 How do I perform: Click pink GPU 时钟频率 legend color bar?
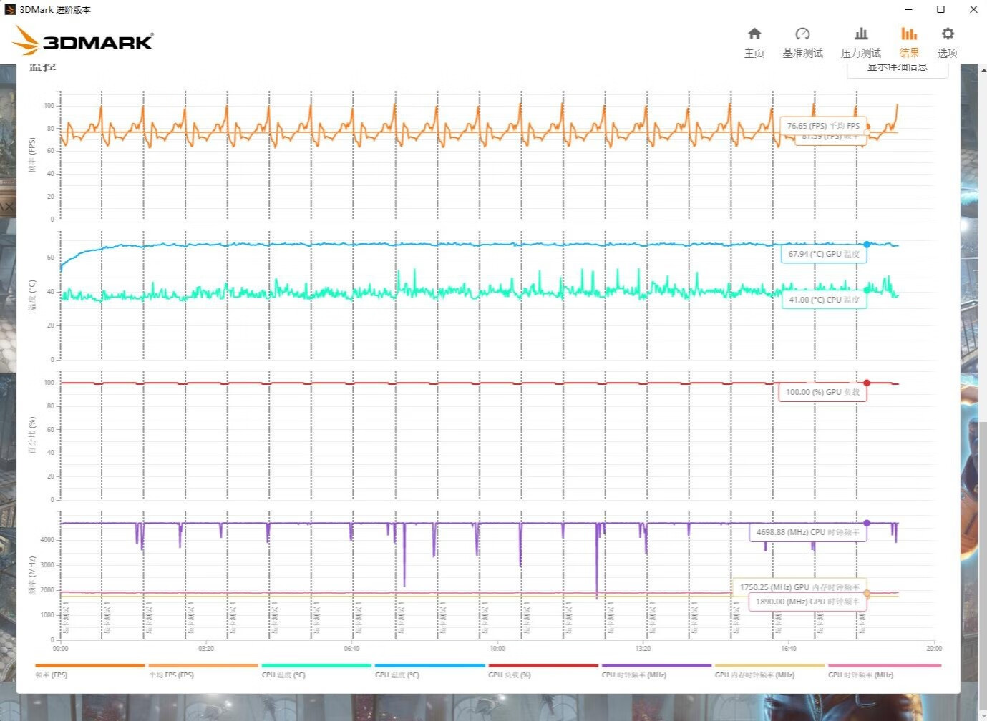click(x=884, y=665)
